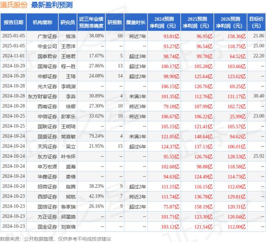Click 2026 profit value 25.99亿
Viewport: 266px width, 242px height.
(238, 117)
